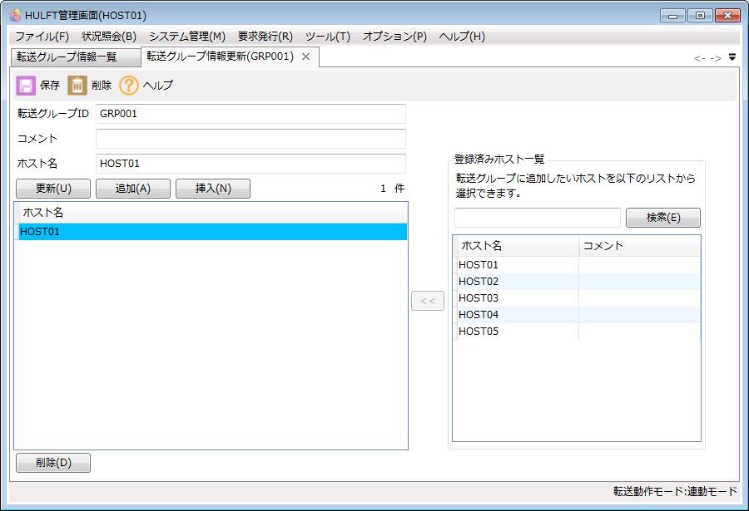Click the 更新(U) button
The image size is (749, 511).
click(53, 189)
